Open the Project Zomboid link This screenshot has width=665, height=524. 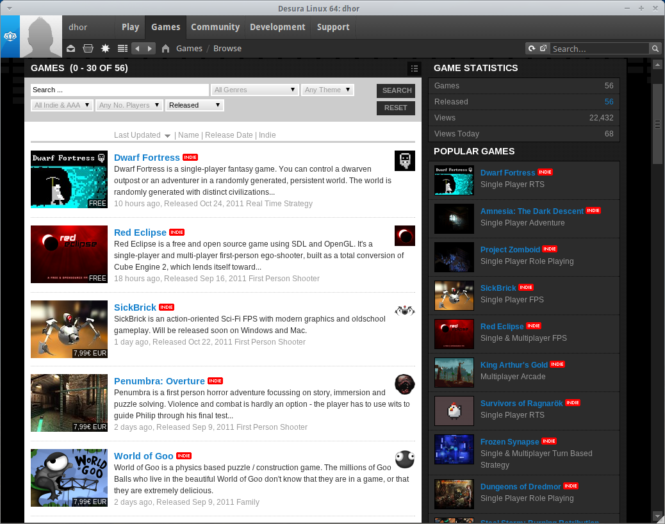pos(510,250)
